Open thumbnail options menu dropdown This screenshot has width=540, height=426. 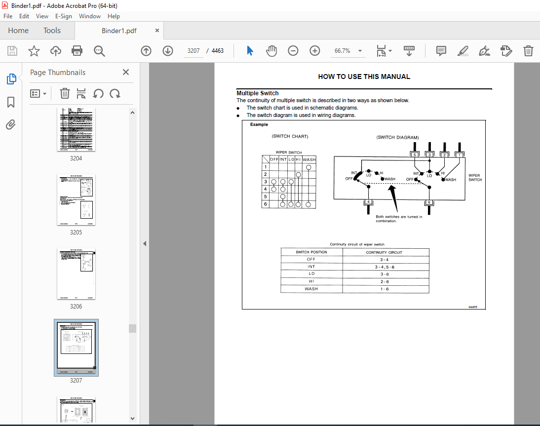[38, 94]
